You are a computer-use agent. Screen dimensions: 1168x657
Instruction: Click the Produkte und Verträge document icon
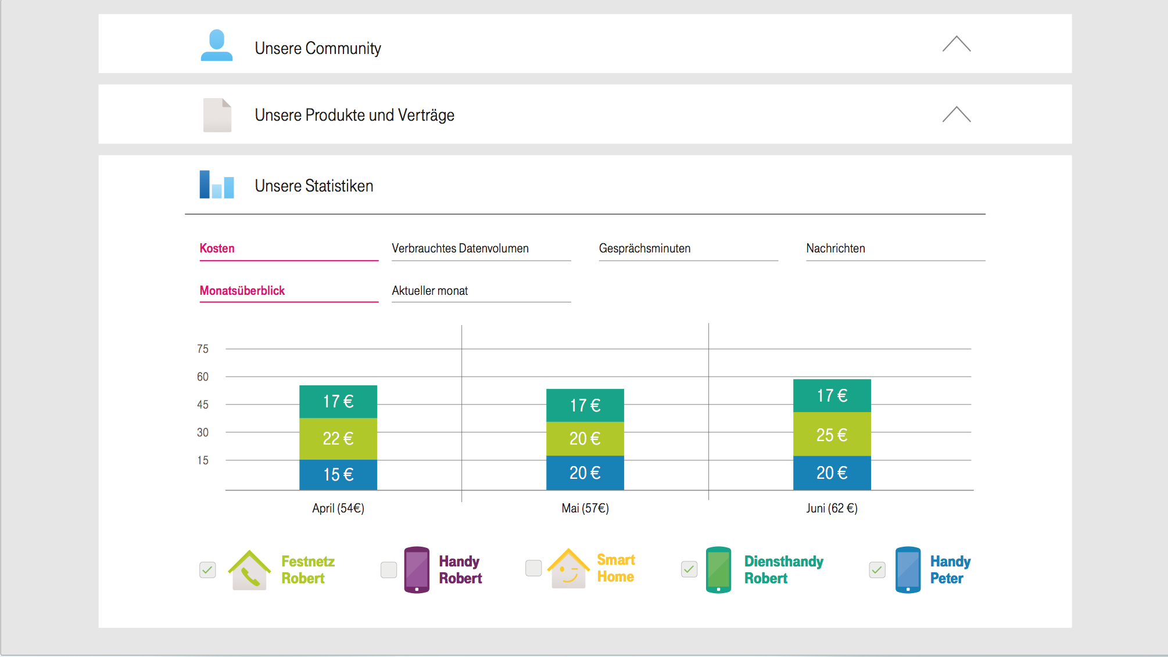point(217,115)
